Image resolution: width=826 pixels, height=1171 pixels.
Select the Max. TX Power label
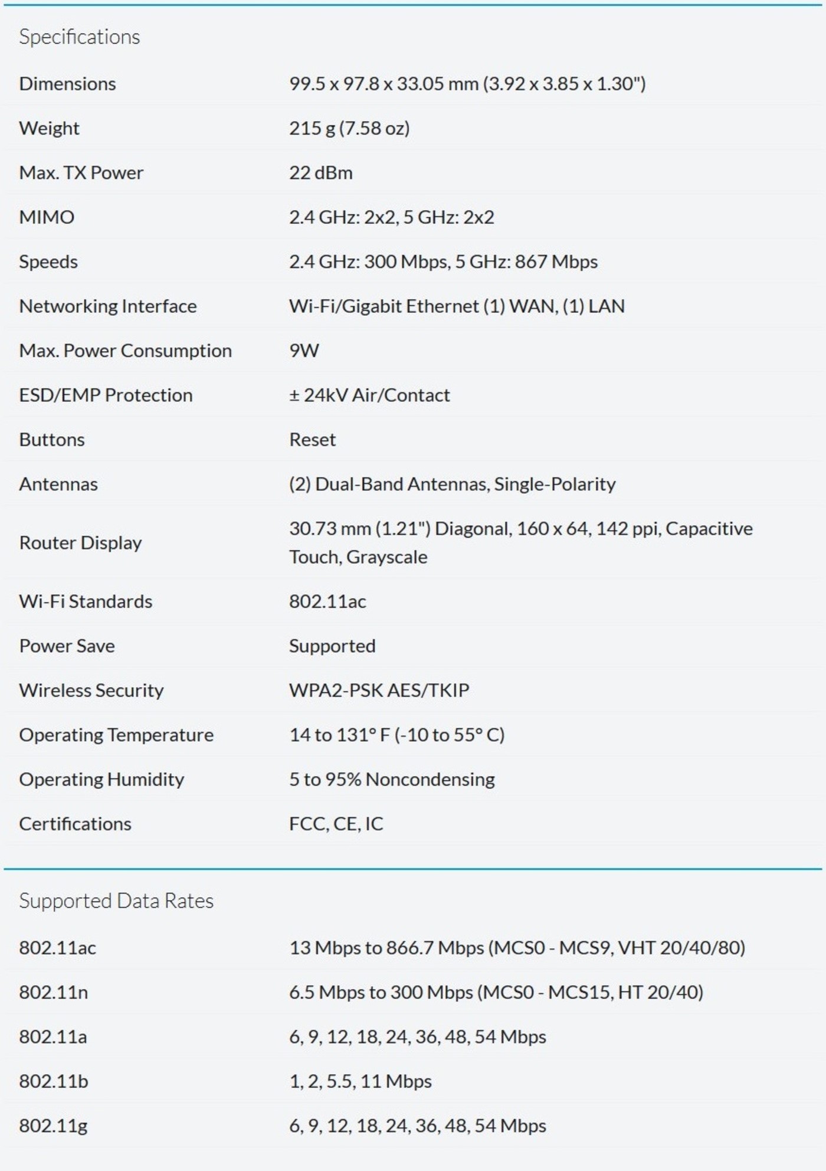click(x=81, y=173)
